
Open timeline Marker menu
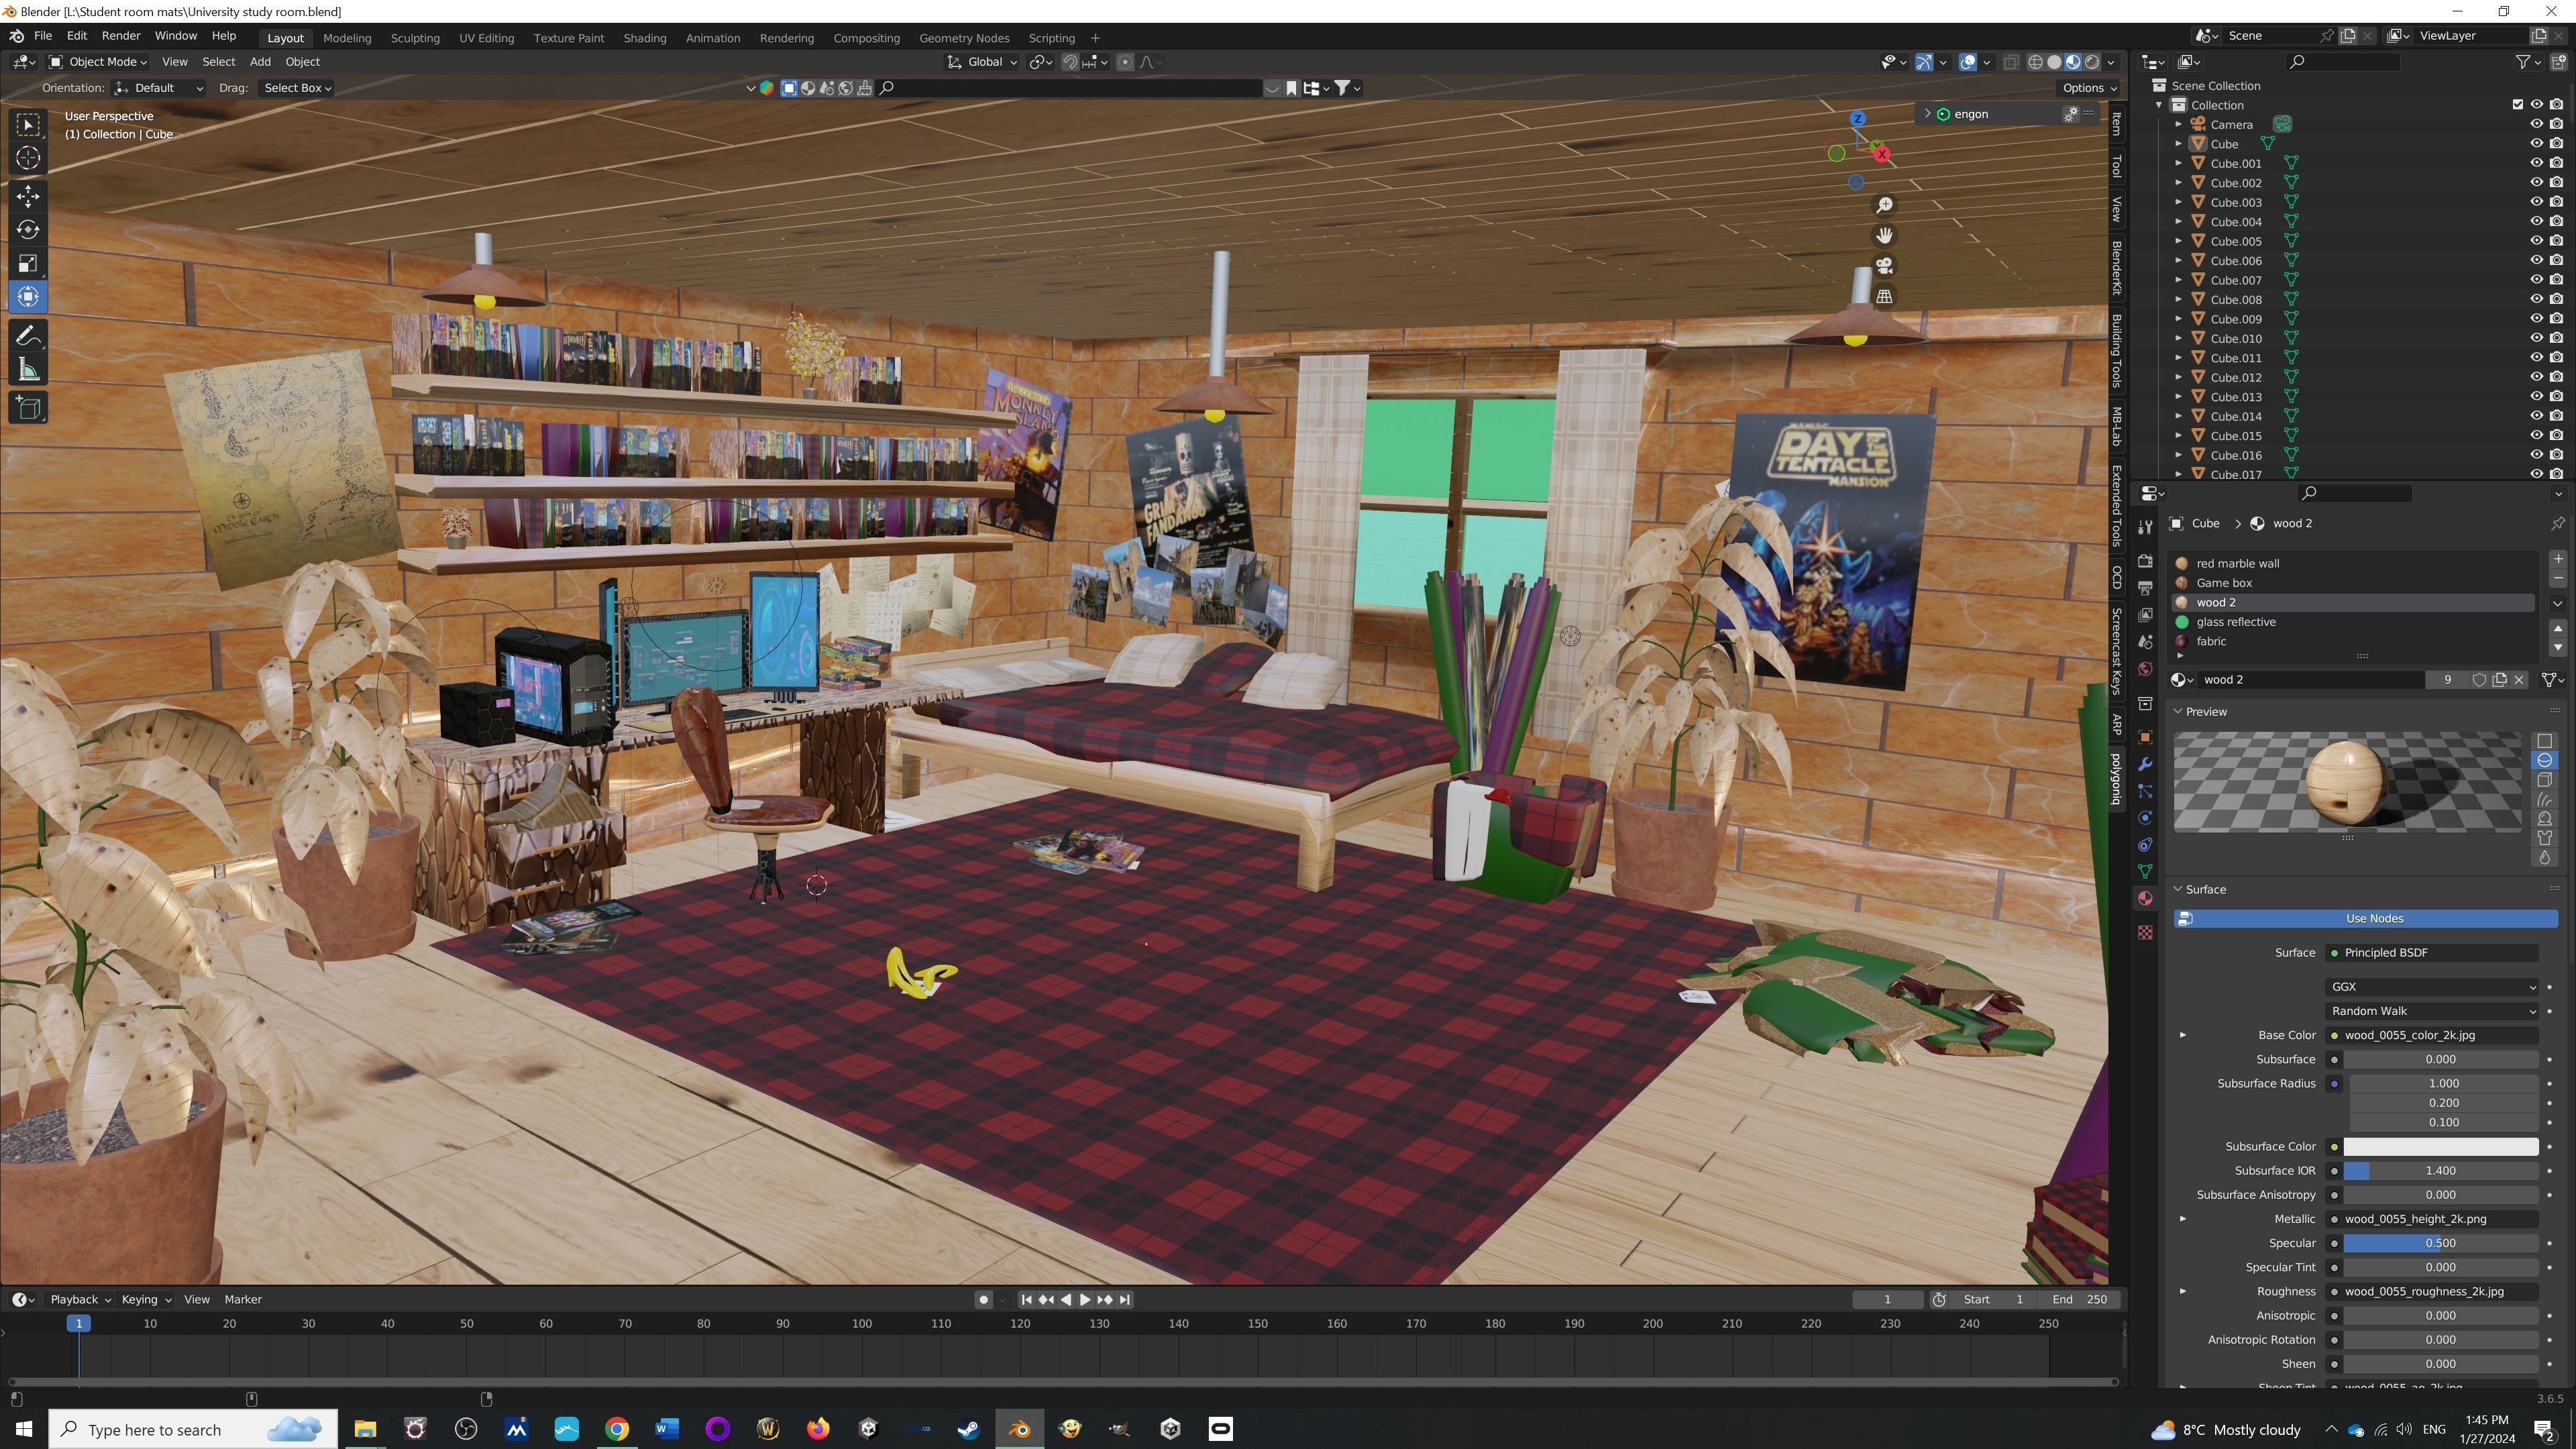[243, 1300]
